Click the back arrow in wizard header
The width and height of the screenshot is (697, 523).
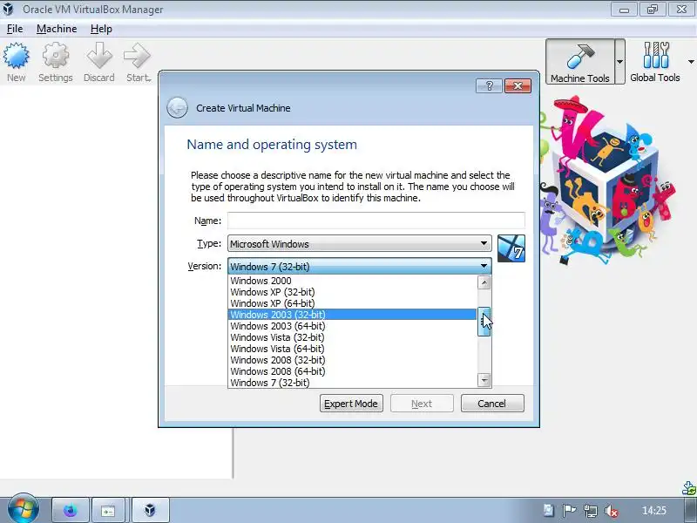pos(177,107)
